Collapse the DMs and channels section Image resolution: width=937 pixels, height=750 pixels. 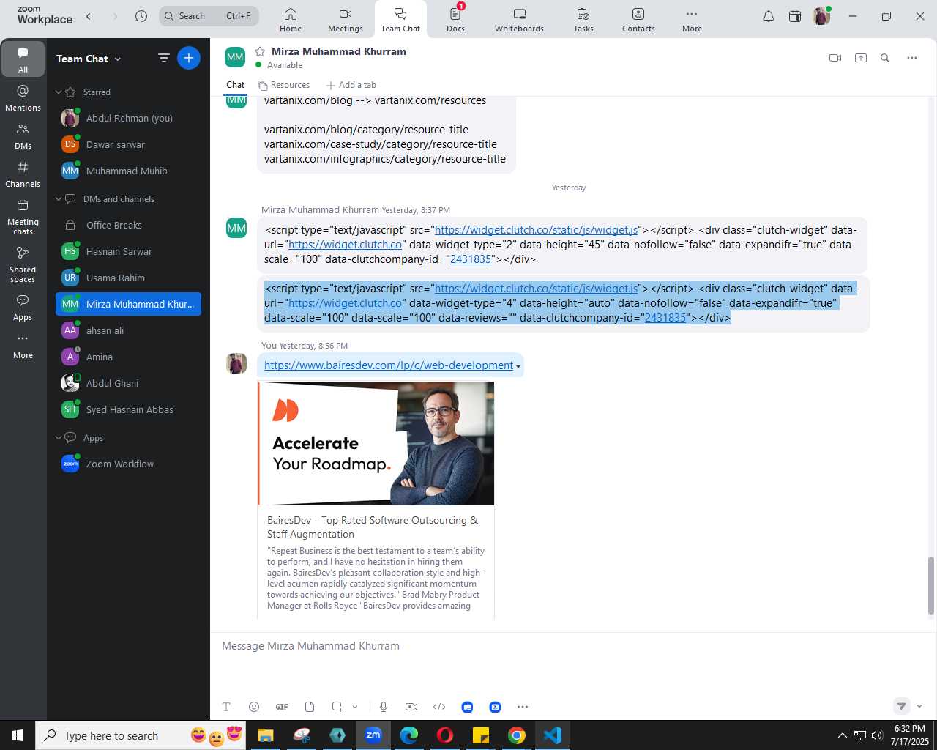click(59, 199)
